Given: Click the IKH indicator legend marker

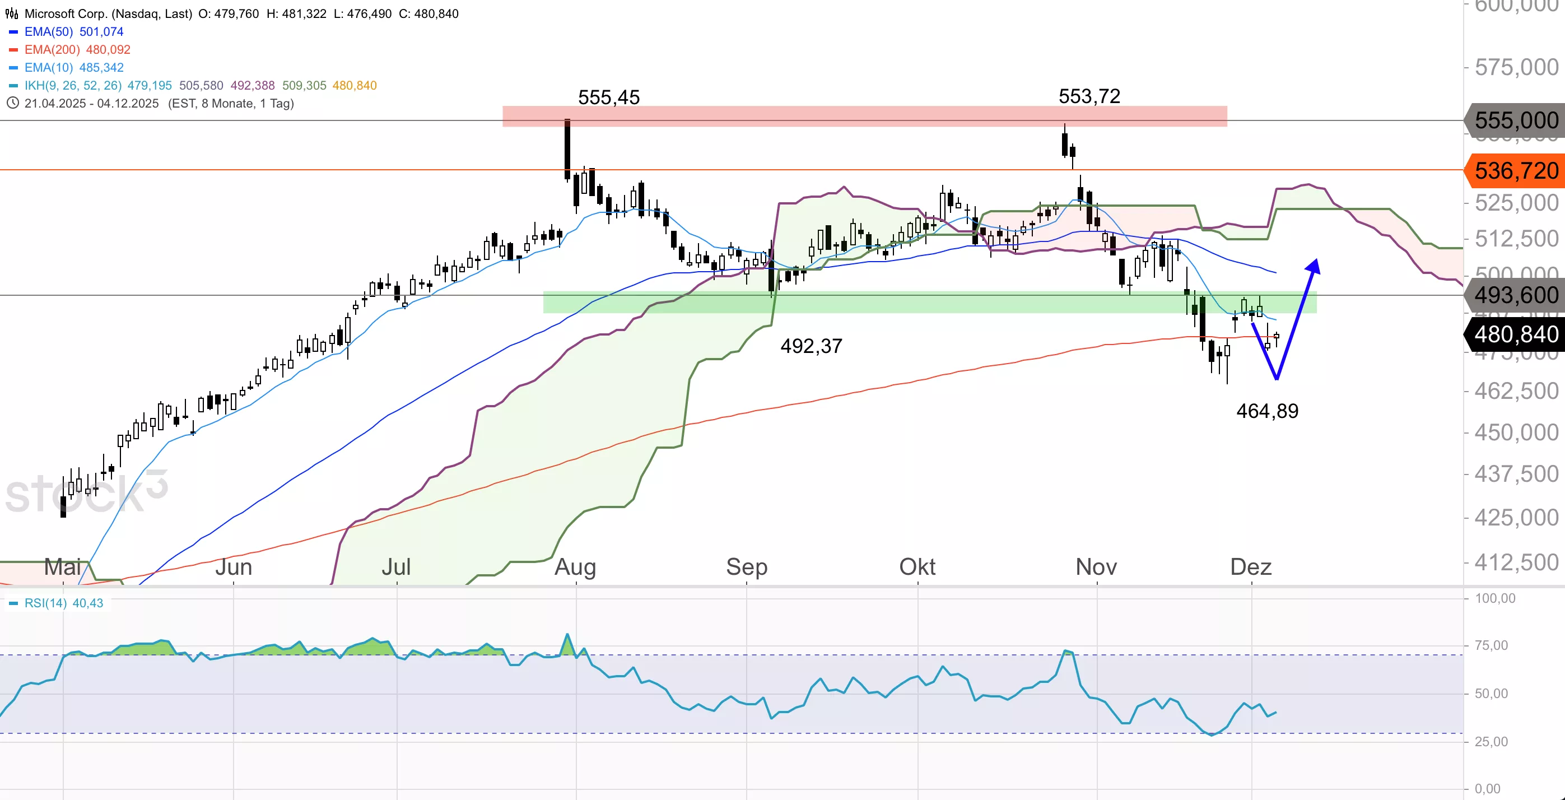Looking at the screenshot, I should (x=13, y=86).
